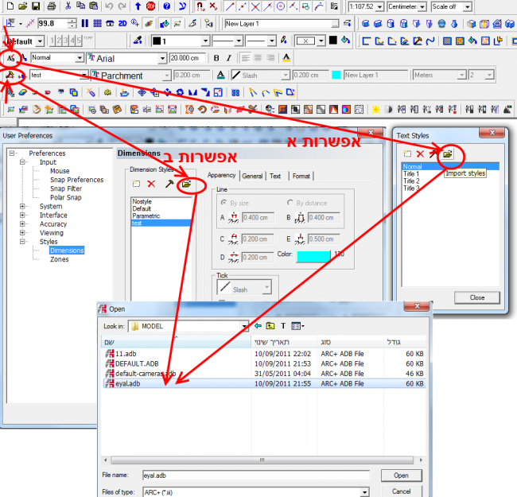Image resolution: width=517 pixels, height=497 pixels.
Task: Click the Italic text formatting icon
Action: click(x=229, y=58)
